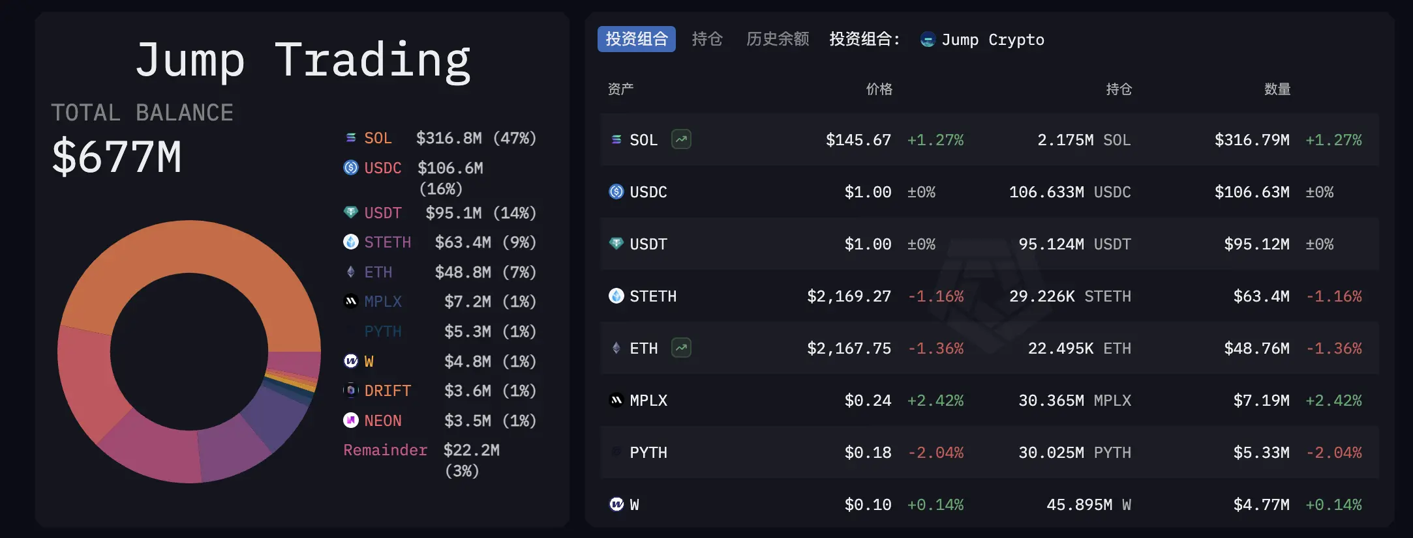Click the PYTH token icon in the table
The width and height of the screenshot is (1413, 538).
(615, 452)
